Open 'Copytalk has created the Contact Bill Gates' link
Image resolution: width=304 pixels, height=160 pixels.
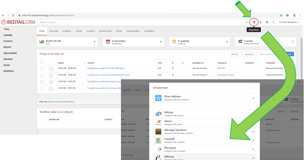(106, 68)
